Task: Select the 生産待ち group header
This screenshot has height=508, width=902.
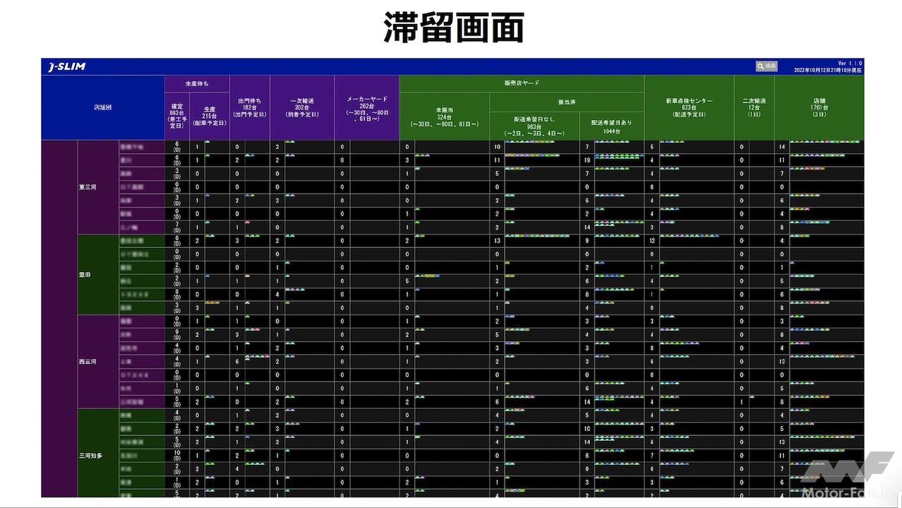Action: click(x=197, y=83)
